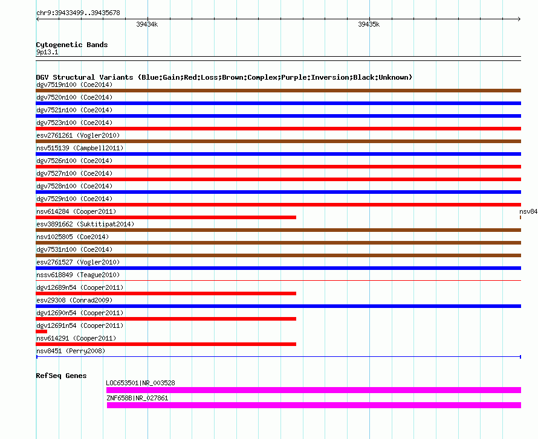Click nsv8451 (Perry2008) label

pyautogui.click(x=71, y=351)
